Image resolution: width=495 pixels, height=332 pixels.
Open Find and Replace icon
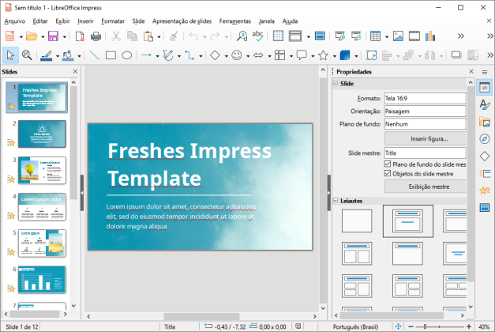242,36
